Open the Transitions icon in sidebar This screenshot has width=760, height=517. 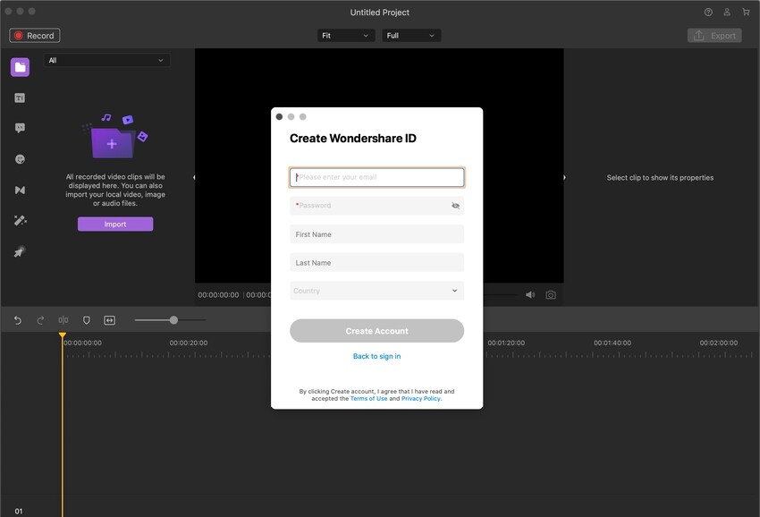20,191
